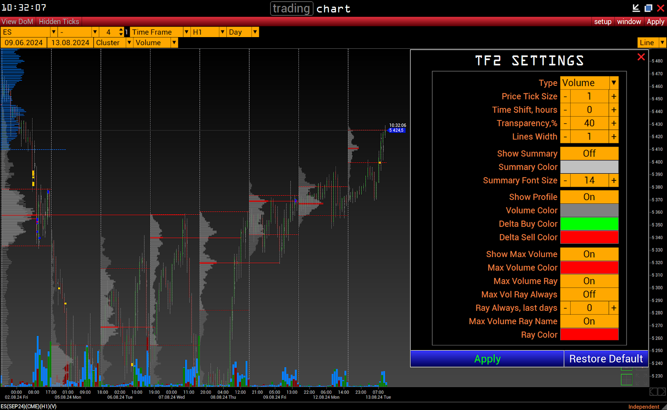Expand the H1 timeframe dropdown
Screen dimensions: 667x410
click(x=223, y=32)
